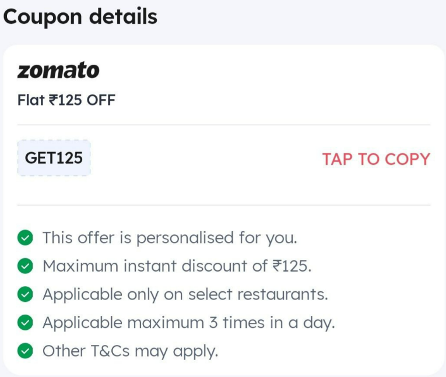446x377 pixels.
Task: Click the rupee symbol in 'Flat ₹125 OFF'
Action: (x=53, y=100)
